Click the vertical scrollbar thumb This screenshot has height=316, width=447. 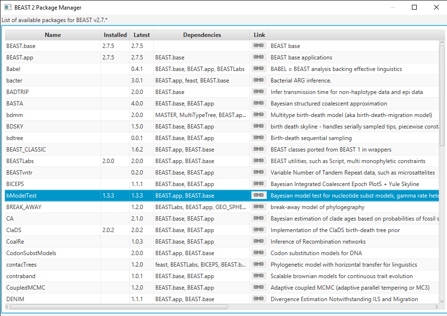[442, 96]
